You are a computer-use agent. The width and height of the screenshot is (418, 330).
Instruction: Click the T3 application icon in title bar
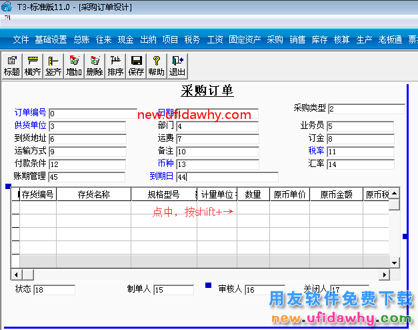pyautogui.click(x=7, y=7)
